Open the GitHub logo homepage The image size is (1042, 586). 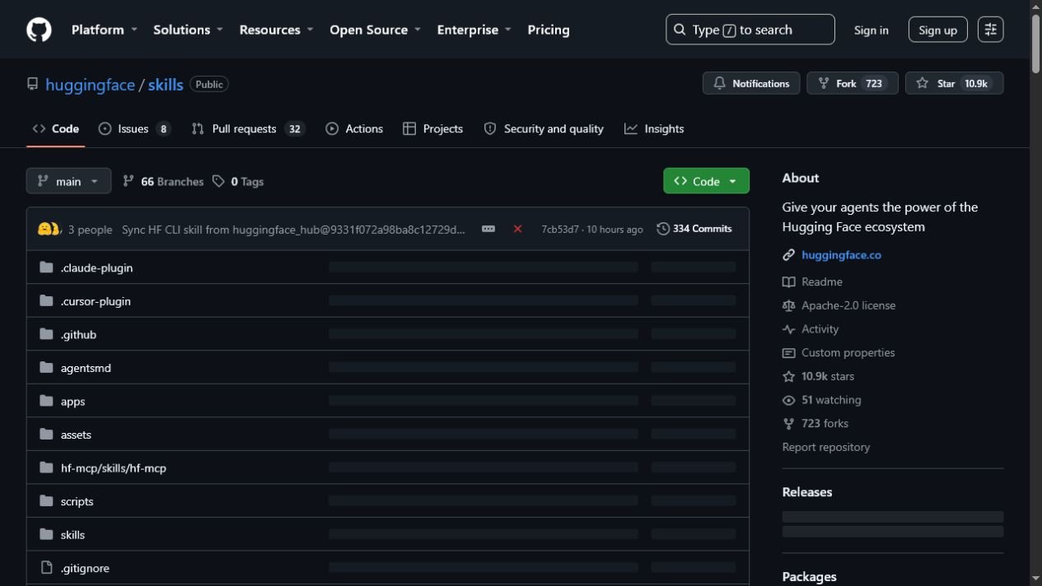click(x=39, y=30)
